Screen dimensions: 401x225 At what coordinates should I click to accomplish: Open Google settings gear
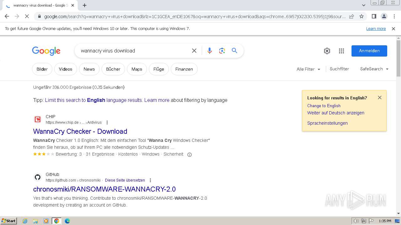327,51
